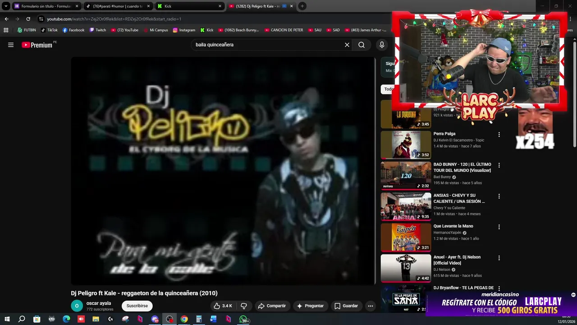Submit search with magnifier icon

(x=362, y=45)
